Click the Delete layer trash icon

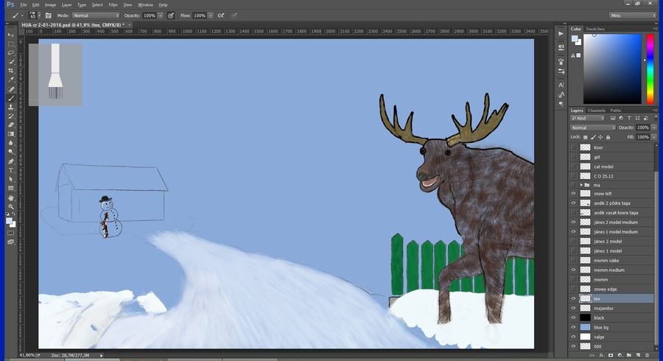[x=647, y=356]
